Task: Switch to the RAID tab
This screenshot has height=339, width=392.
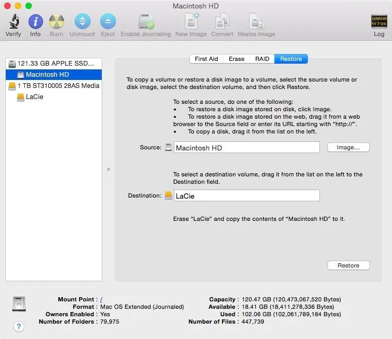Action: [x=262, y=59]
